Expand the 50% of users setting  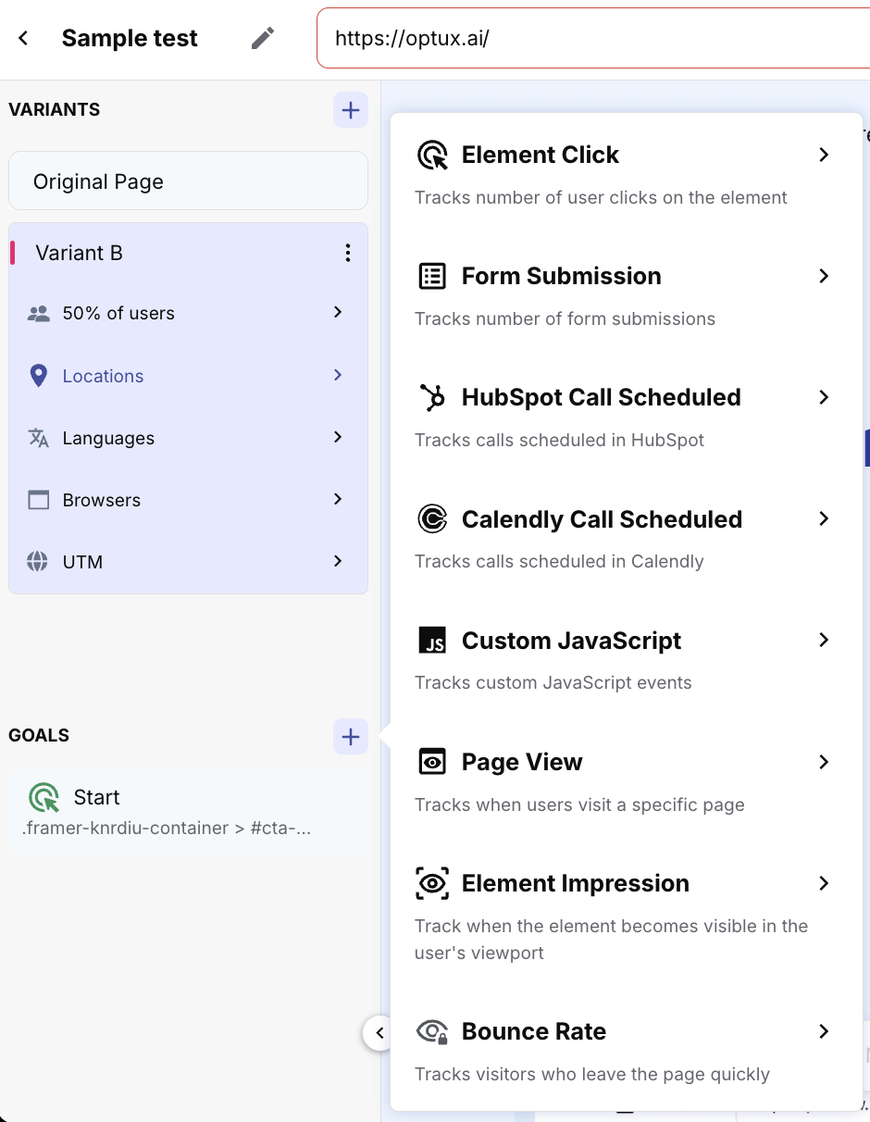click(338, 313)
